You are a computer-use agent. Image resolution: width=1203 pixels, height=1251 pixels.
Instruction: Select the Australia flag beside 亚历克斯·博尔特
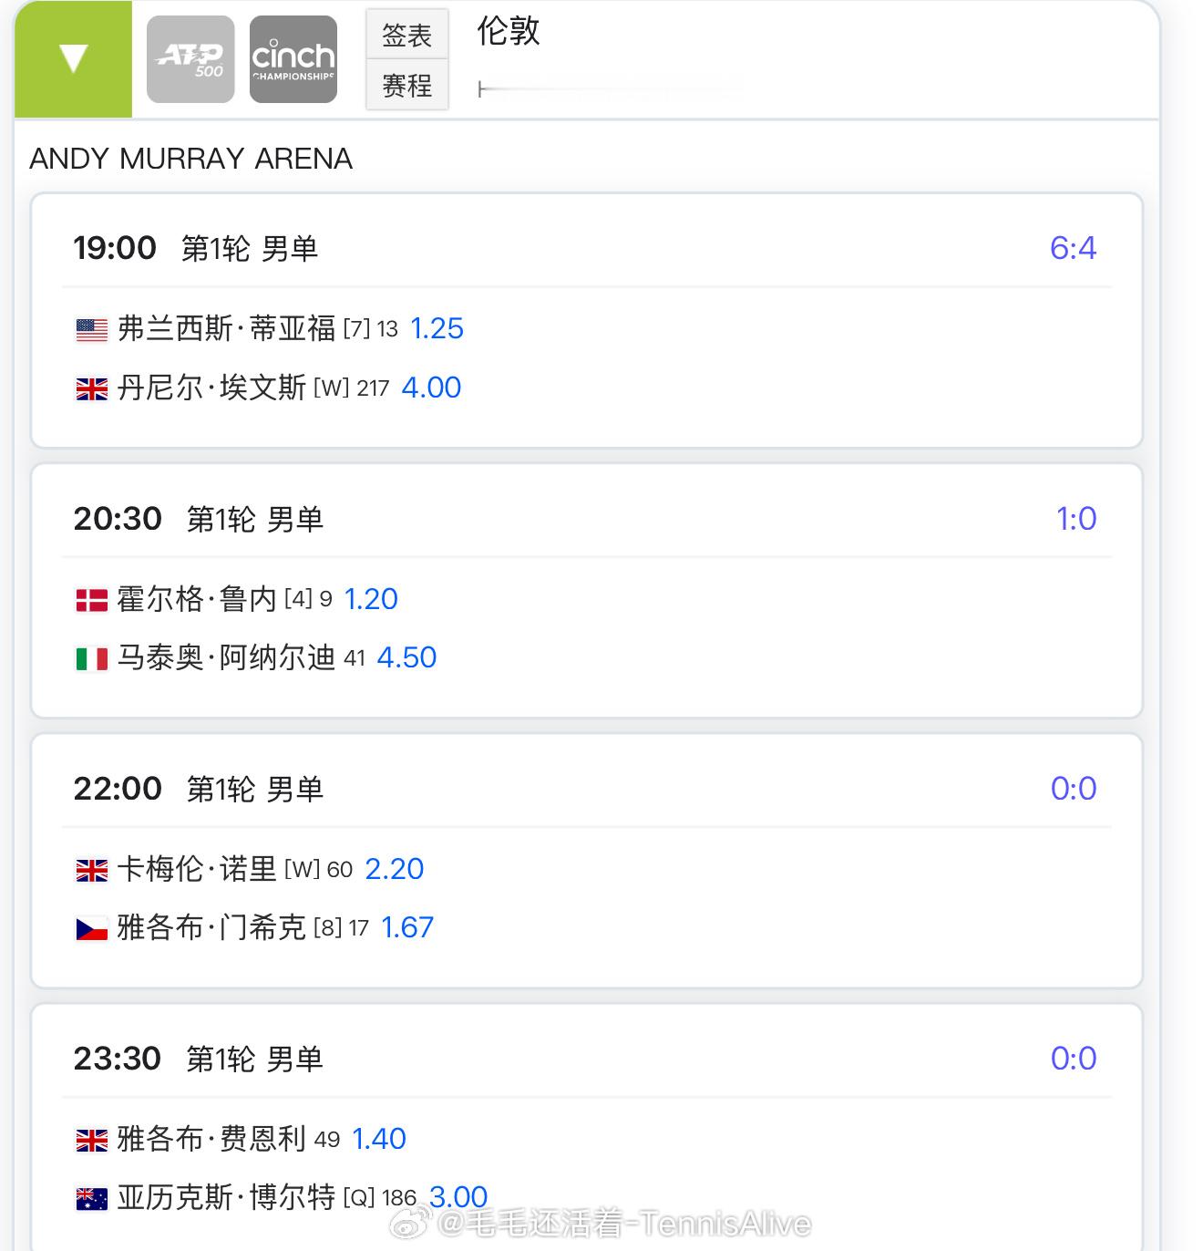pyautogui.click(x=91, y=1198)
